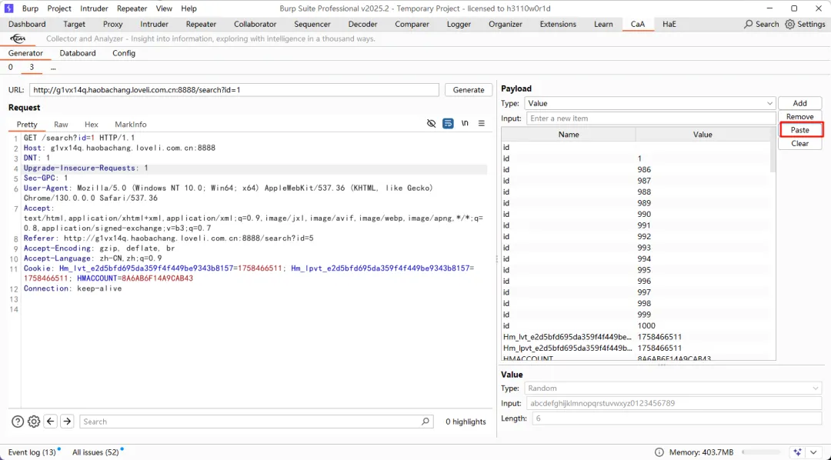Click the Paste payload button

coord(799,130)
